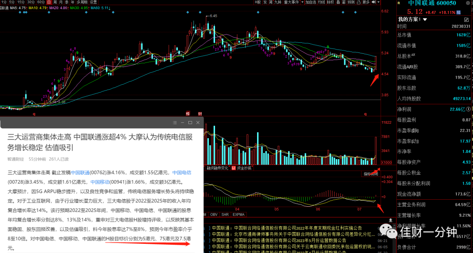The width and height of the screenshot is (473, 253).
Task: Toggle the 叠 overlay stock button
Action: (x=338, y=2)
